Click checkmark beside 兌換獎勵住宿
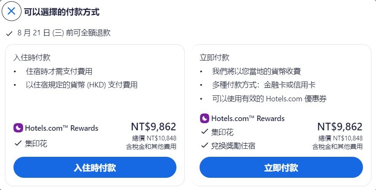376x190 pixels. pos(205,145)
